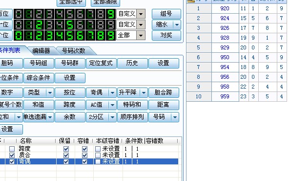Toggle digit 5 in the second number row
The width and height of the screenshot is (290, 181).
click(69, 24)
